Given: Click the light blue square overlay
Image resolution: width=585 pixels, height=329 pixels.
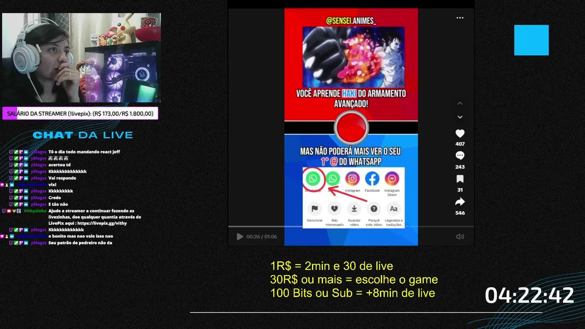Looking at the screenshot, I should click(531, 40).
